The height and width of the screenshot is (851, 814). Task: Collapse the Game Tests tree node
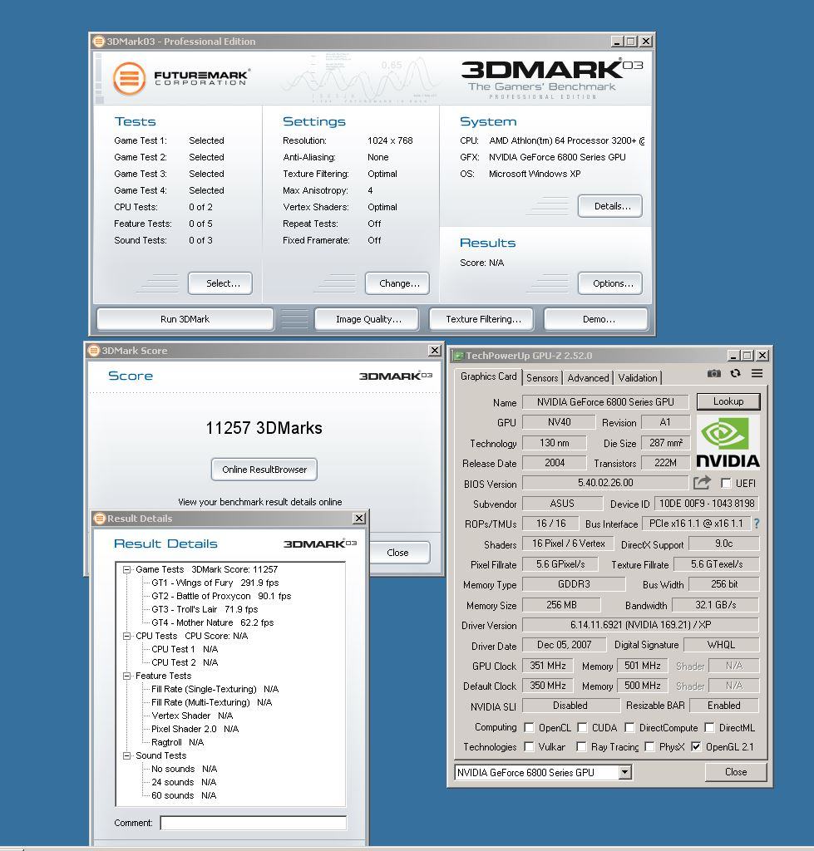126,570
